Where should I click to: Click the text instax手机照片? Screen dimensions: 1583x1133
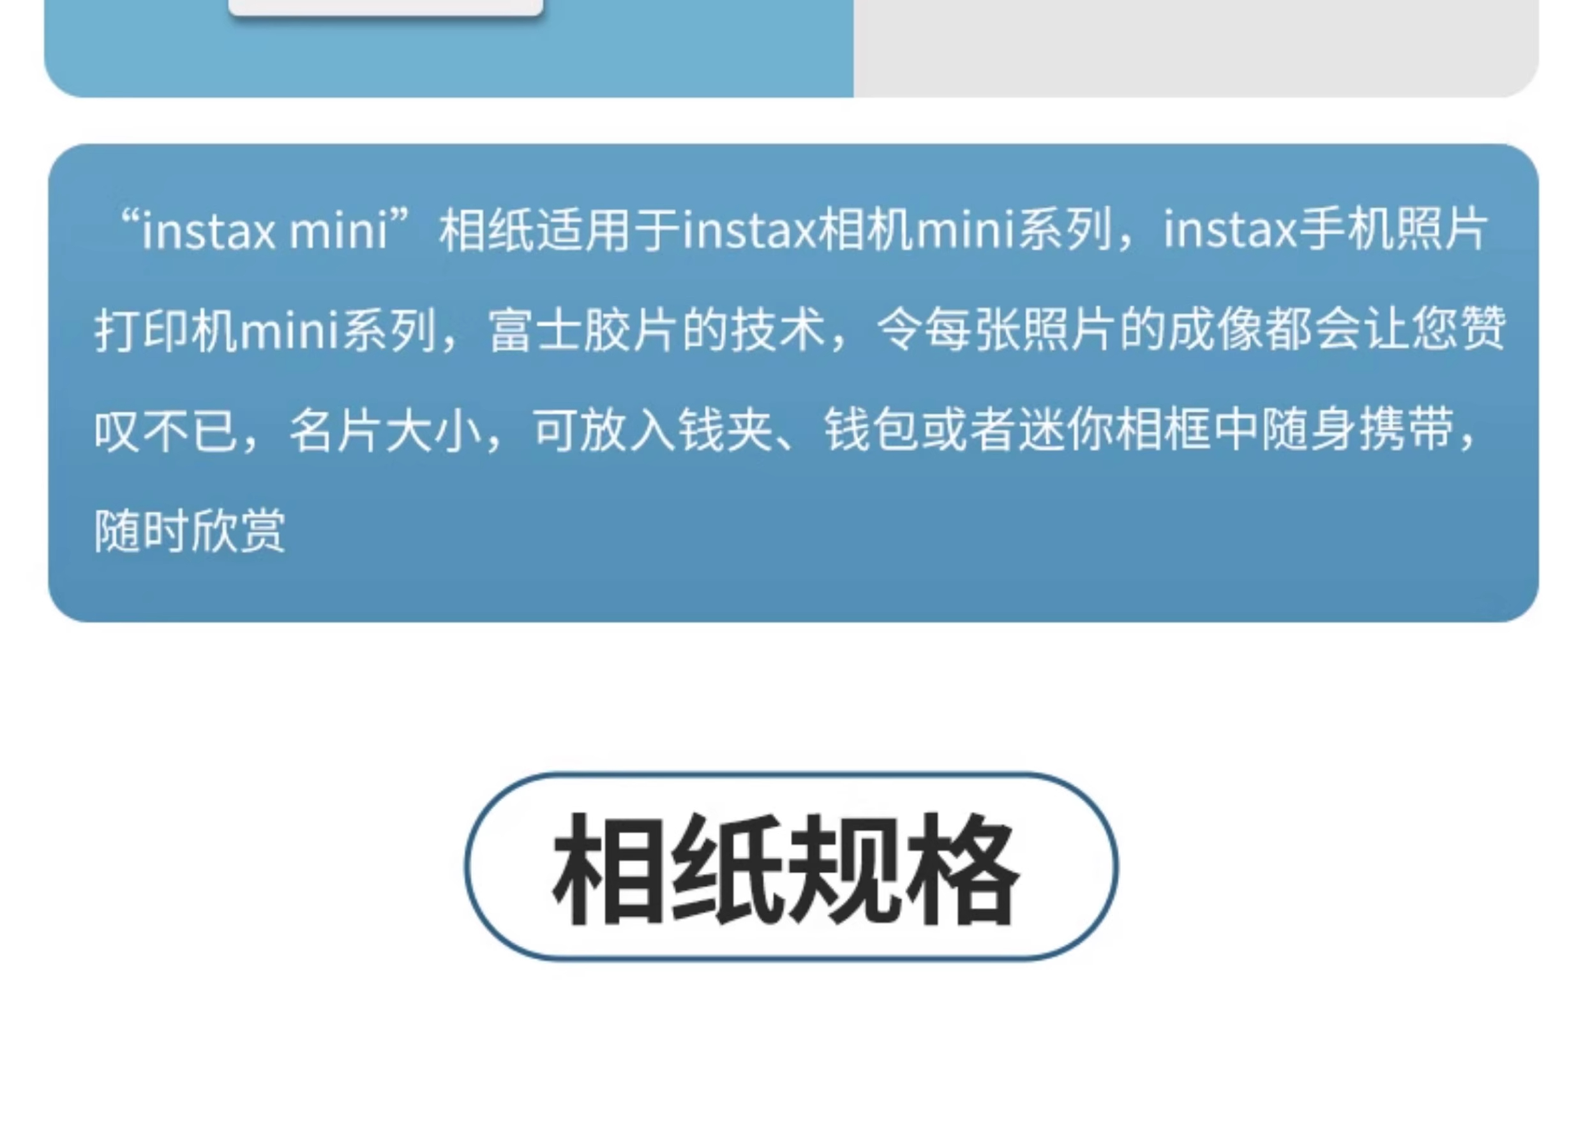pos(1326,230)
